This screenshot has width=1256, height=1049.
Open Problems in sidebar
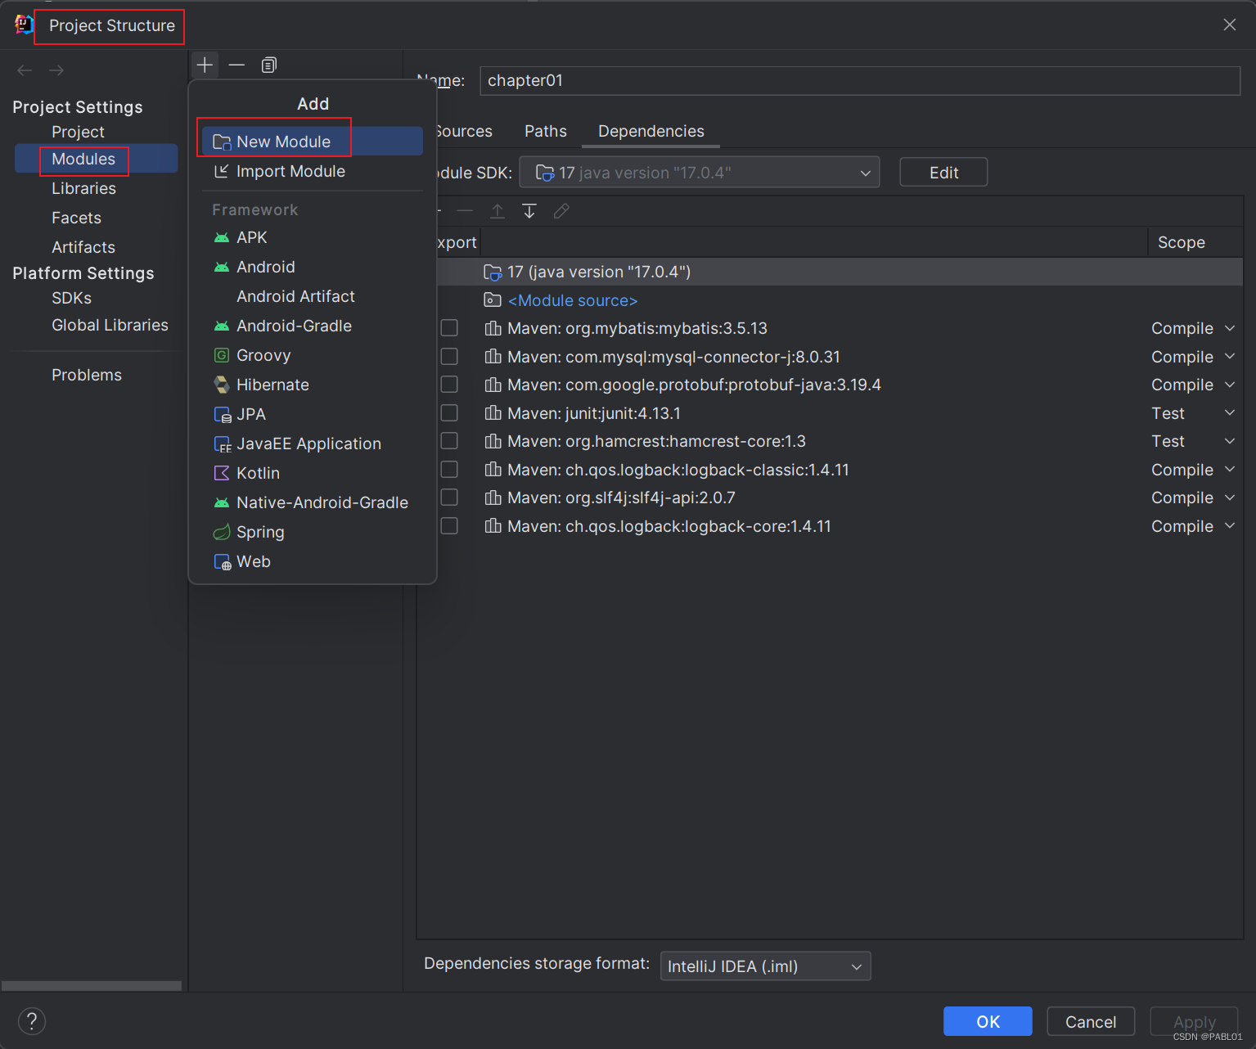(x=87, y=375)
